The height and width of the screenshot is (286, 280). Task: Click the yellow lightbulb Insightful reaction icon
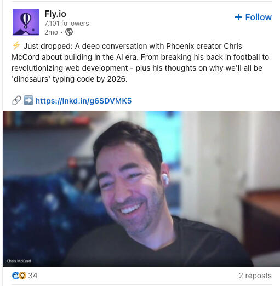point(22,276)
